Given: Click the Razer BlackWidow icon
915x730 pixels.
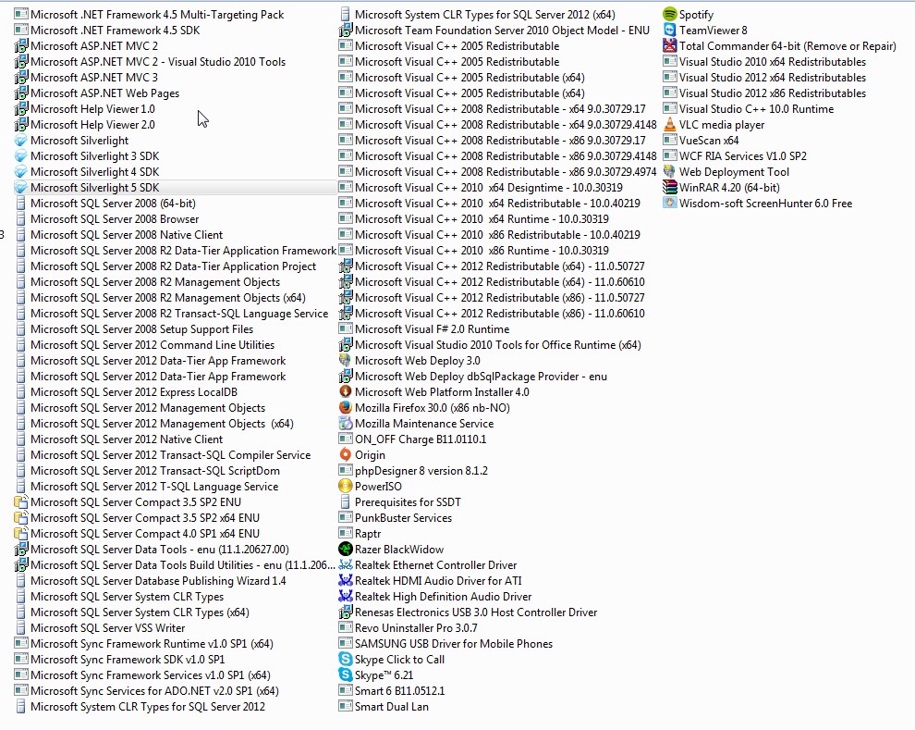Looking at the screenshot, I should (346, 550).
